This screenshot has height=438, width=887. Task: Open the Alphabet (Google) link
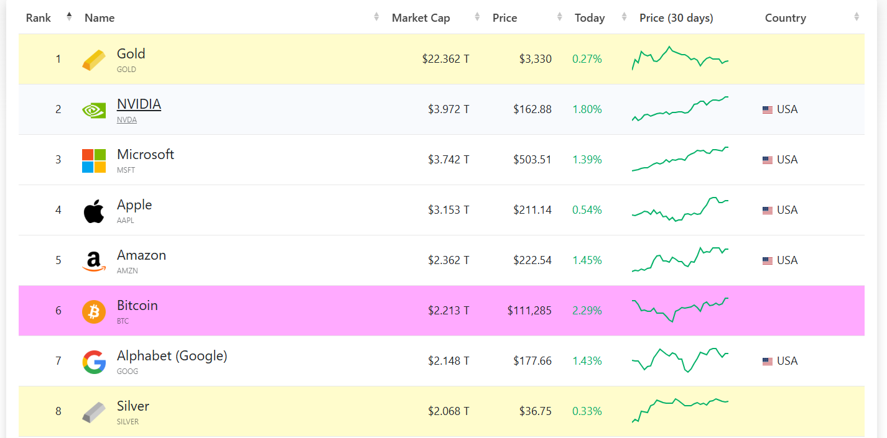[x=172, y=356]
